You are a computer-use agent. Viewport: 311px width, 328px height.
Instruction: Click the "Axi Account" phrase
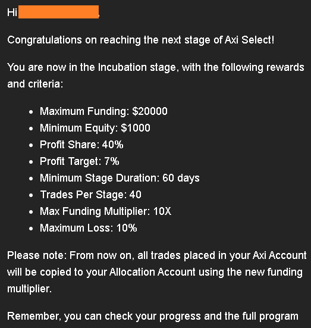tap(279, 255)
